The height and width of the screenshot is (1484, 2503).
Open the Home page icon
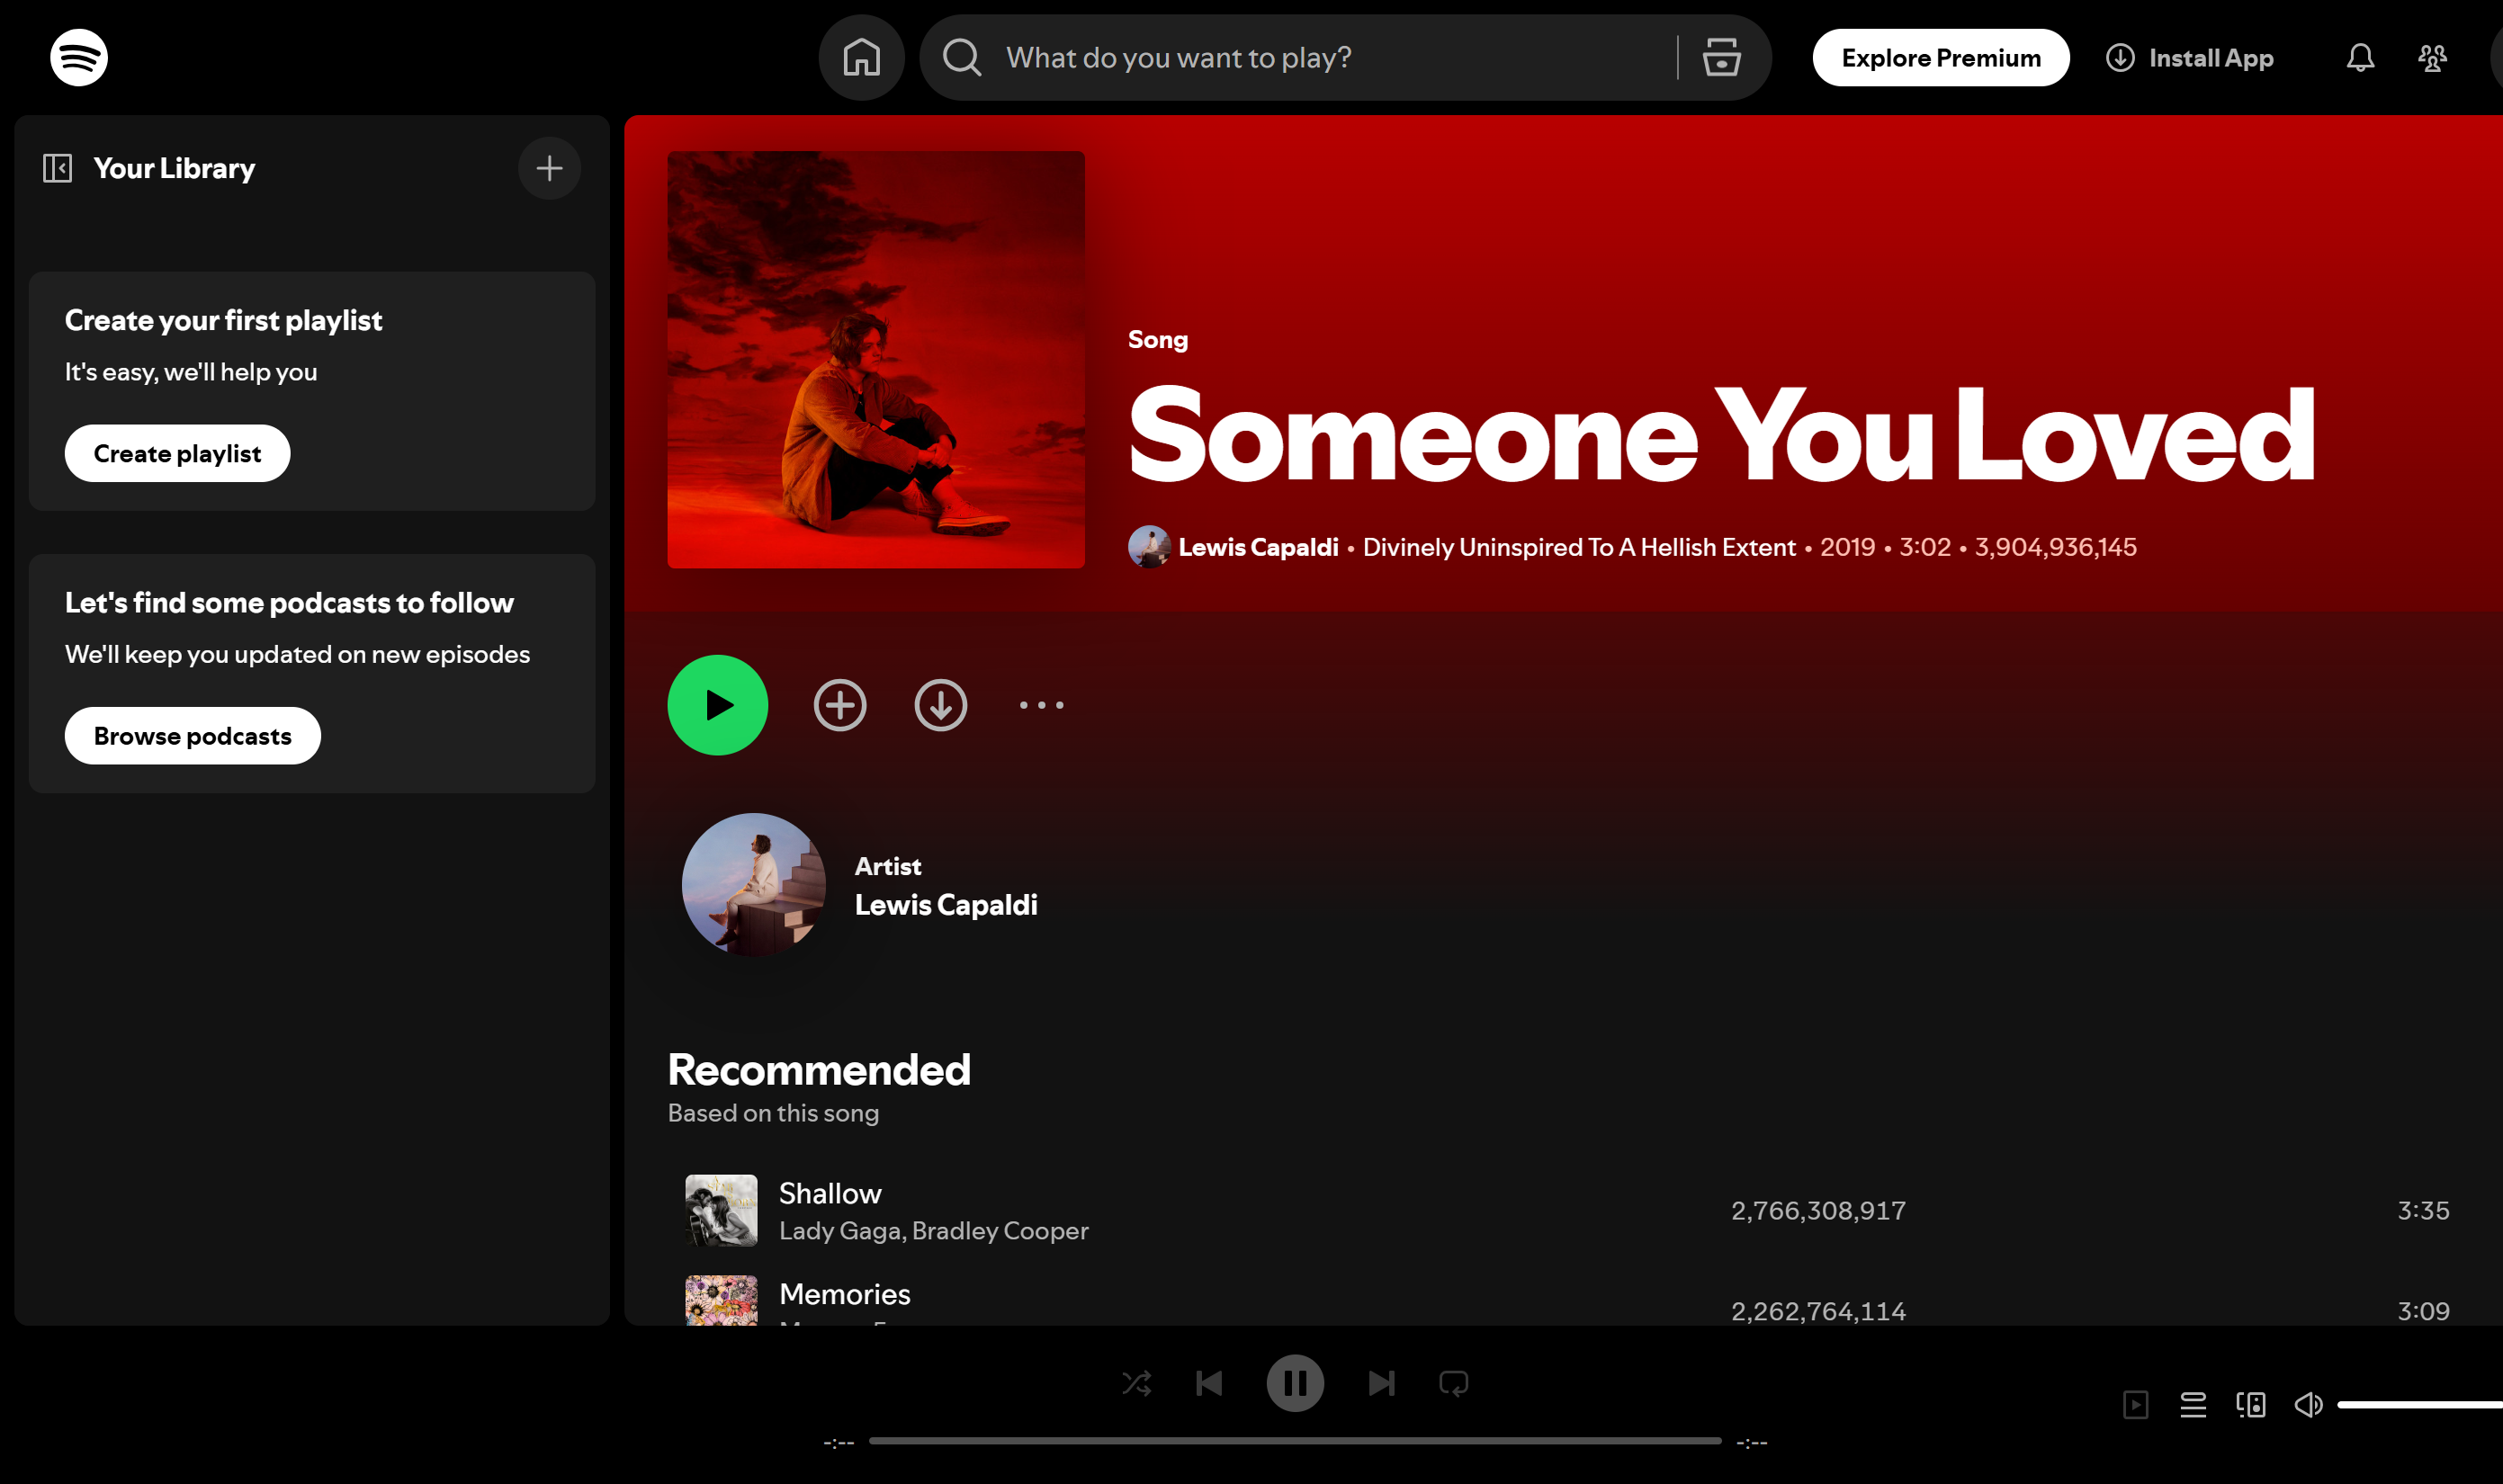coord(861,57)
